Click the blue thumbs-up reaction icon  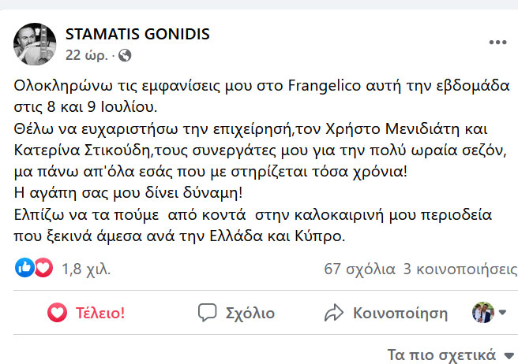pos(24,269)
